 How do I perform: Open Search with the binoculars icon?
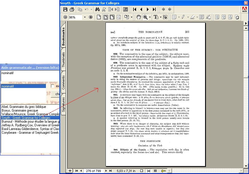(x=97, y=9)
